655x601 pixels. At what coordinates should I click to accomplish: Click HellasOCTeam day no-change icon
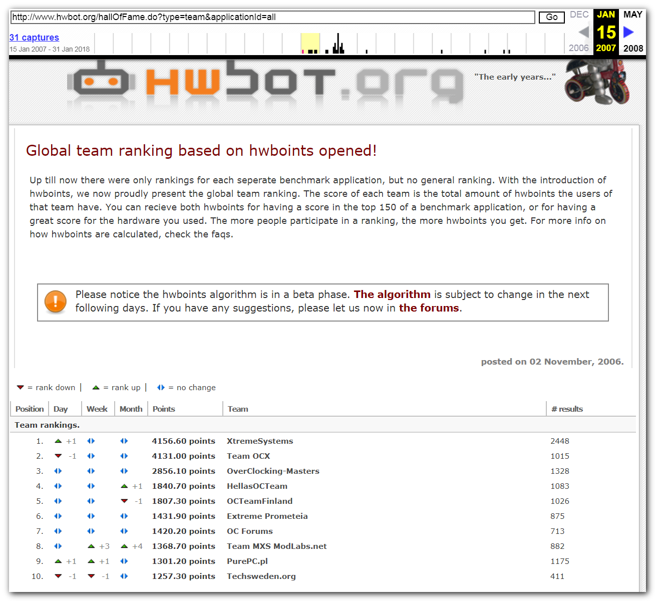(x=58, y=486)
